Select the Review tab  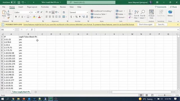[63, 7]
